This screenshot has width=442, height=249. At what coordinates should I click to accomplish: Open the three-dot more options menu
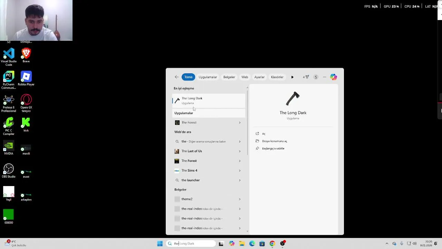[x=325, y=77]
